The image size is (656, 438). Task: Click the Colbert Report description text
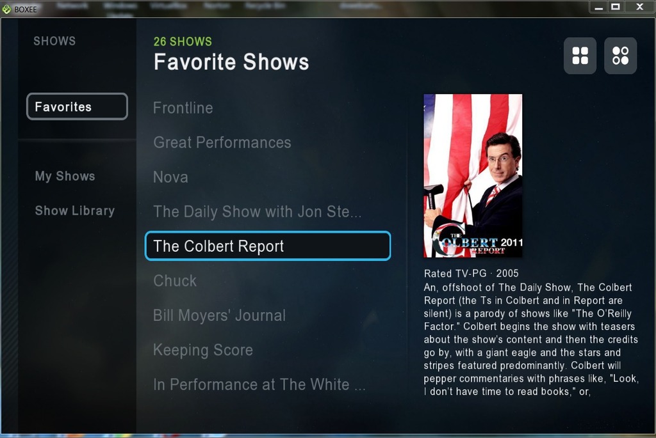(x=531, y=340)
